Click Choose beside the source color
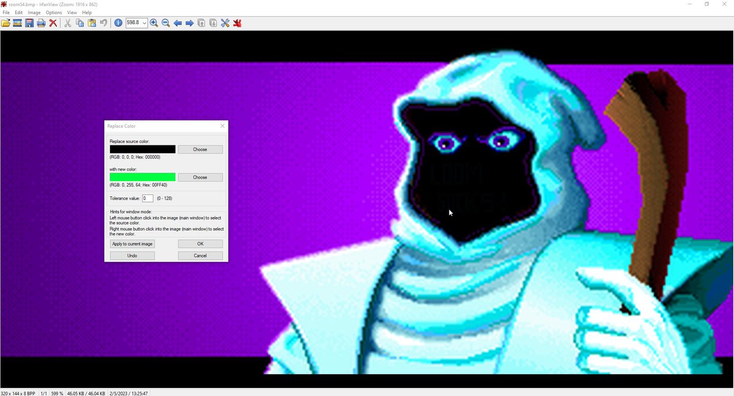Screen dimensions: 734x396 [x=200, y=149]
